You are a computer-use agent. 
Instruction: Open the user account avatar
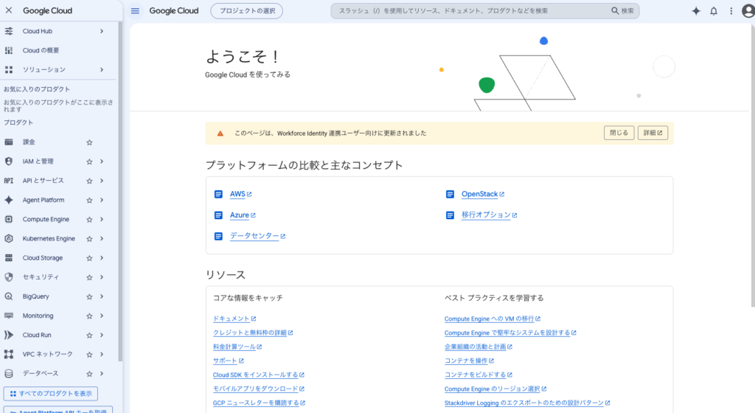pyautogui.click(x=748, y=10)
